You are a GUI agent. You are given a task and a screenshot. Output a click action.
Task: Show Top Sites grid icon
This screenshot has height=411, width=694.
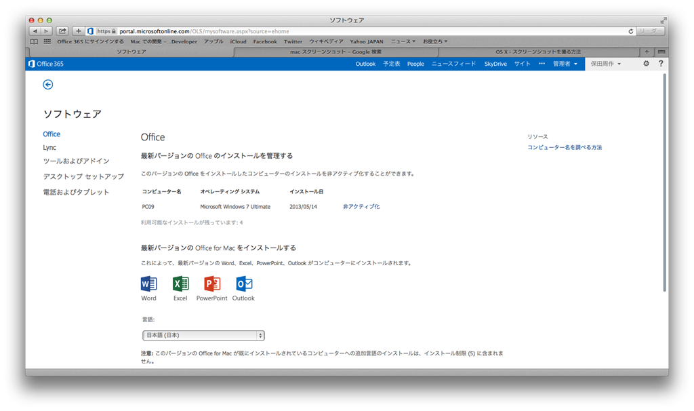pyautogui.click(x=47, y=41)
